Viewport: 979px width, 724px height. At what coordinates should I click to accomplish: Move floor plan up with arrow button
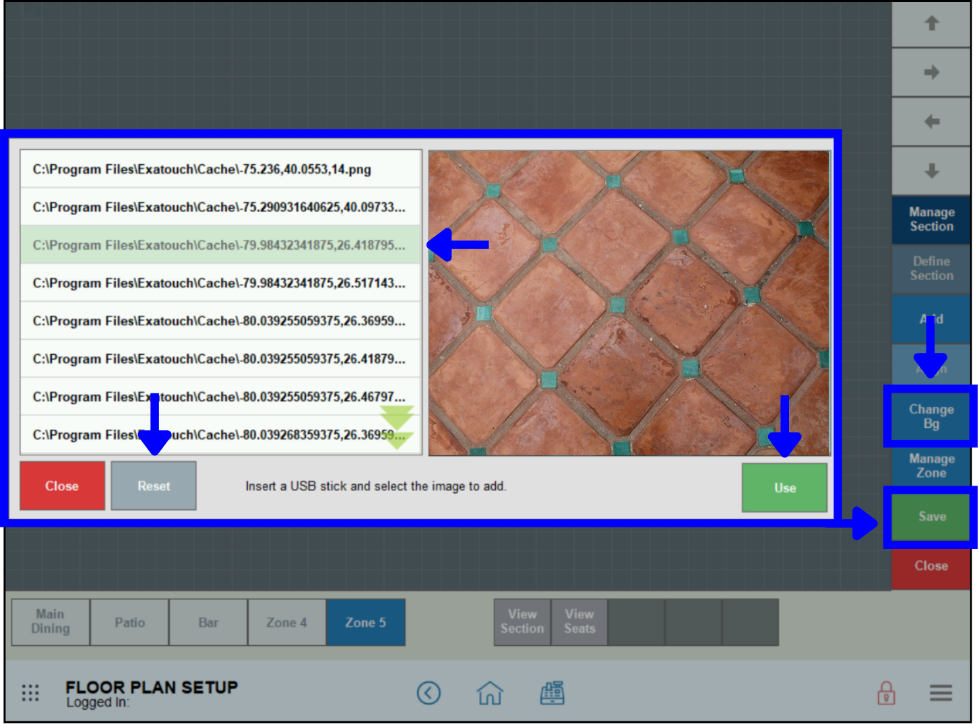pos(930,22)
